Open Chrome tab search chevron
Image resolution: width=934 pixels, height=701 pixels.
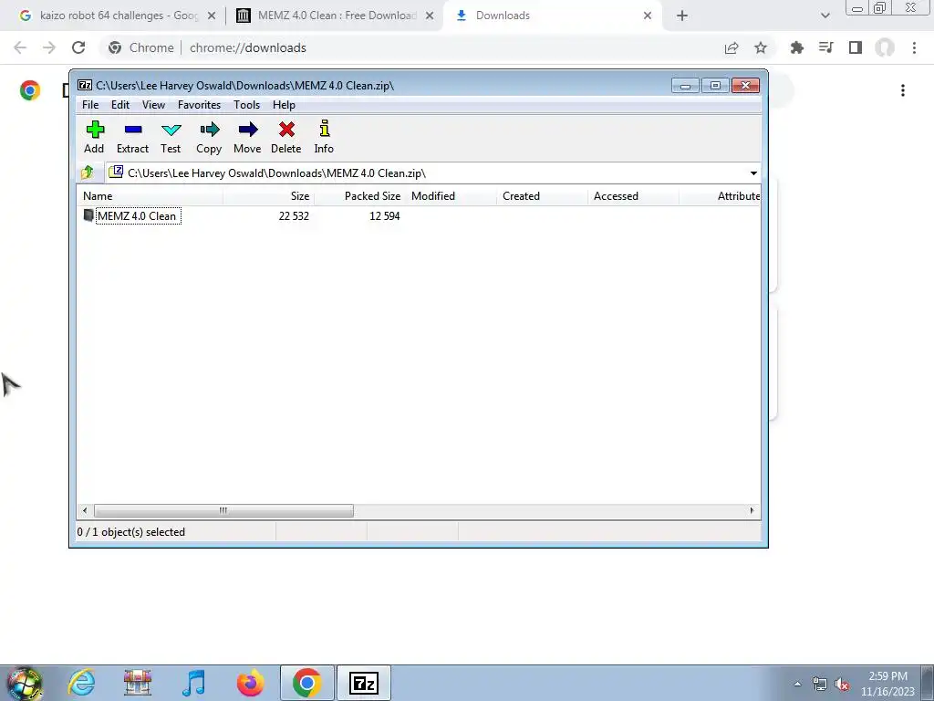(825, 16)
